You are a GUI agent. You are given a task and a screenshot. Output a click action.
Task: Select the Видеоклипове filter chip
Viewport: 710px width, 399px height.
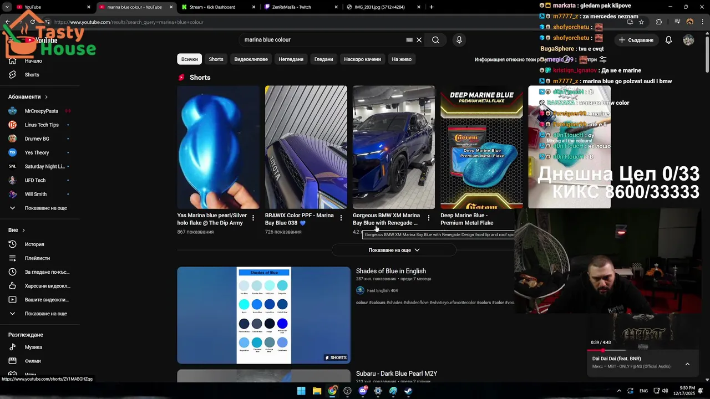pyautogui.click(x=251, y=59)
